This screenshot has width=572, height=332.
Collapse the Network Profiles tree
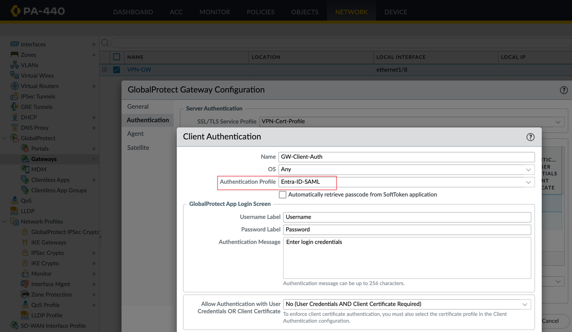pyautogui.click(x=5, y=222)
